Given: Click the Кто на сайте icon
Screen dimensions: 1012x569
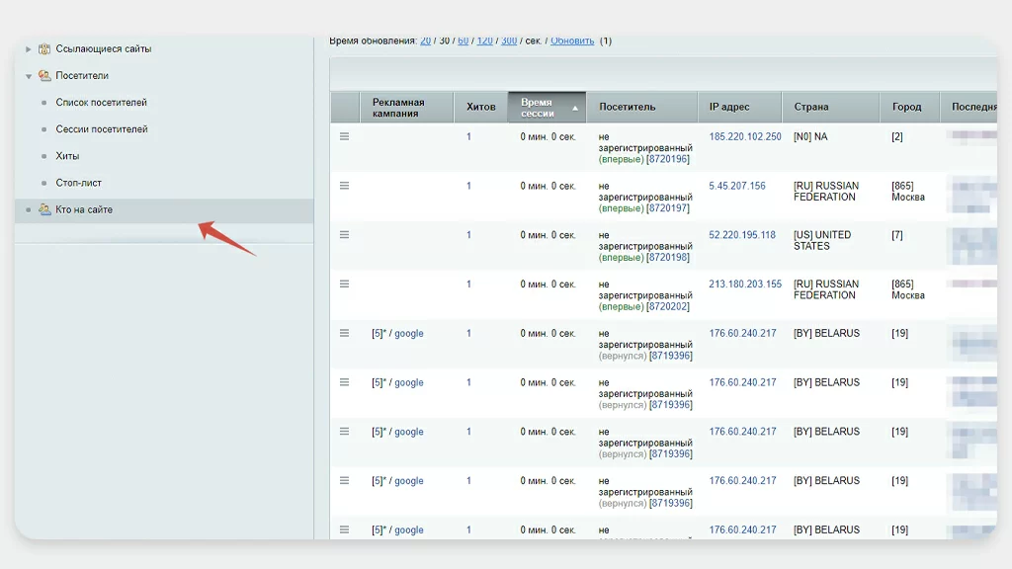Looking at the screenshot, I should click(44, 209).
